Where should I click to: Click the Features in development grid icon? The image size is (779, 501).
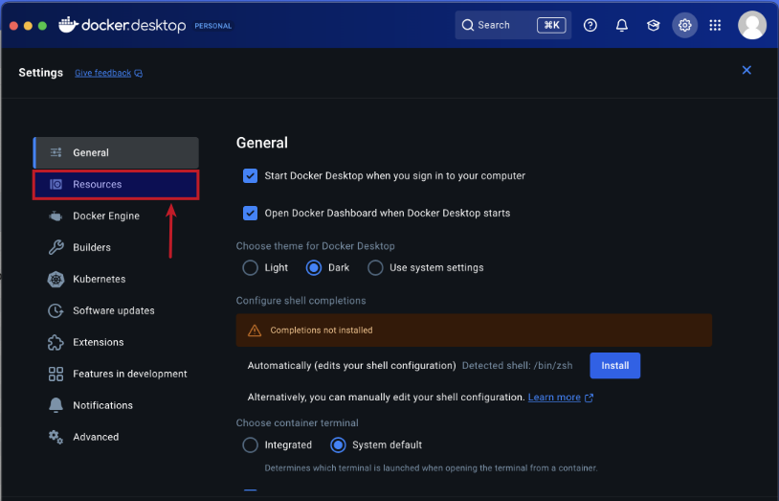tap(56, 374)
